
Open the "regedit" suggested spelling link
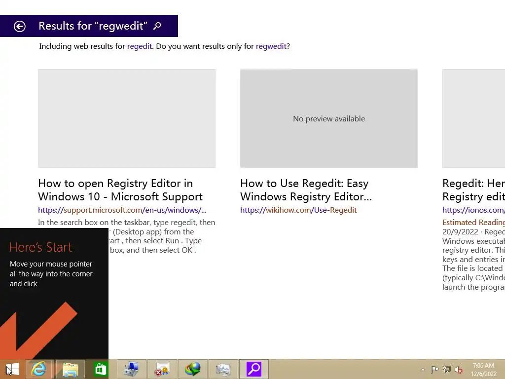(x=140, y=46)
